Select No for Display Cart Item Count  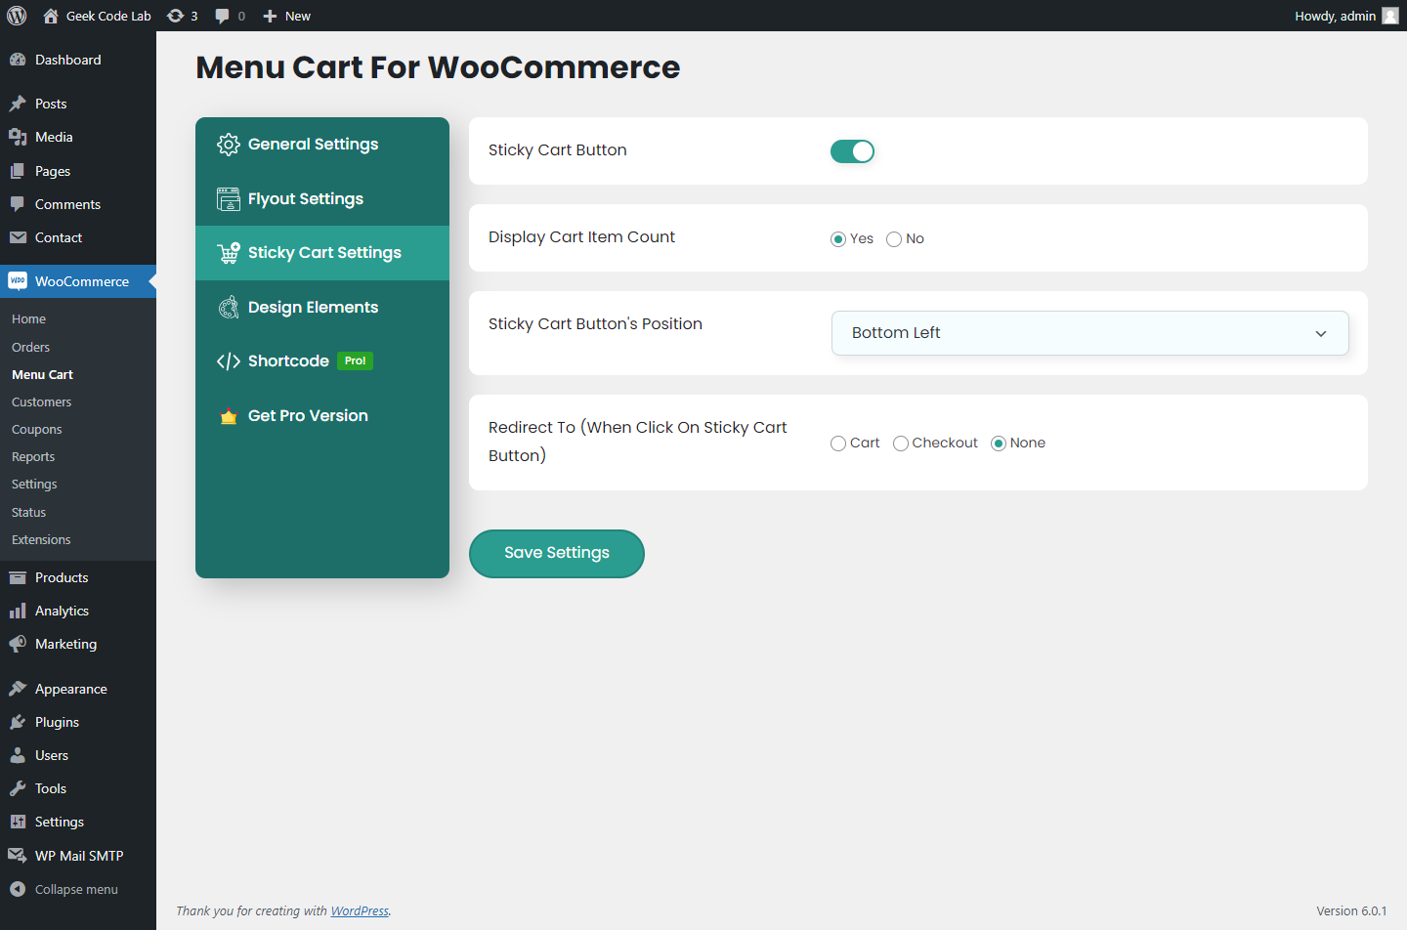(894, 239)
